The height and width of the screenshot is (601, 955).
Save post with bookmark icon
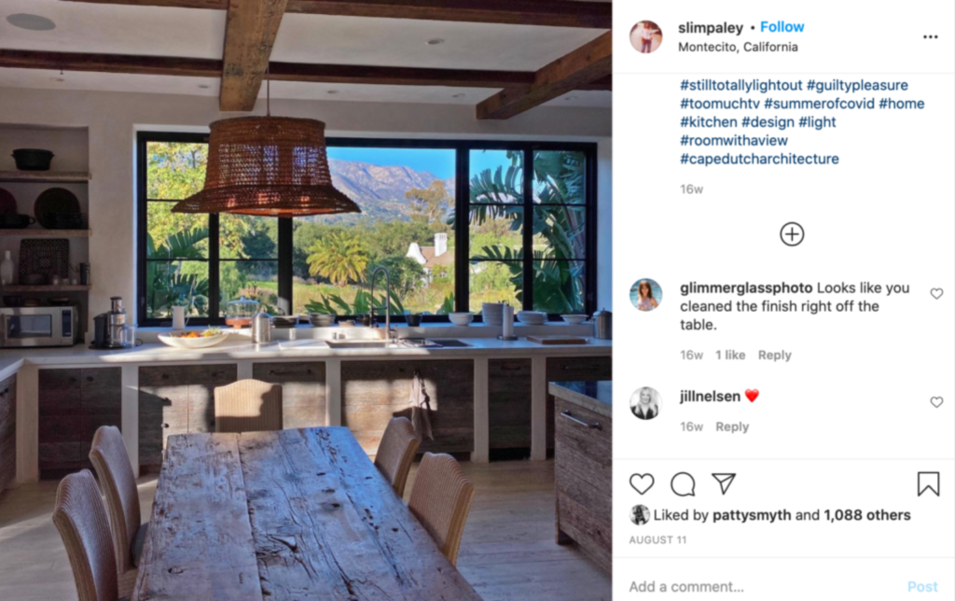tap(928, 484)
